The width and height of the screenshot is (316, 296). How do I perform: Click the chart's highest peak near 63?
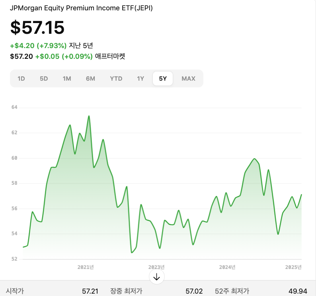(89, 116)
